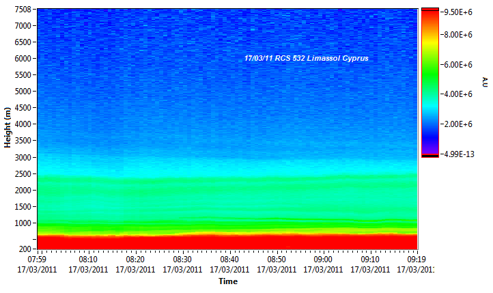Click the 07:59 start time tick label
This screenshot has width=493, height=293.
(38, 260)
